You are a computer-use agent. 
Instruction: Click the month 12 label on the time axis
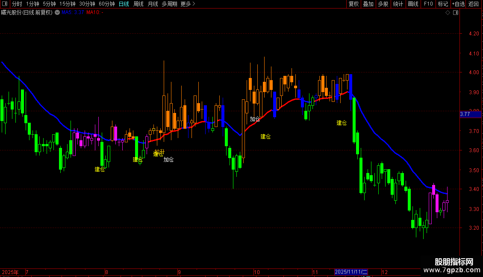click(x=384, y=272)
